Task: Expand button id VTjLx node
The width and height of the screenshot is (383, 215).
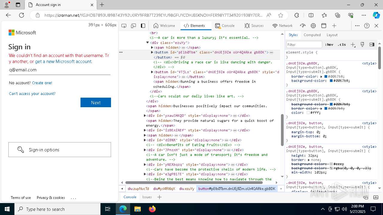Action: 152,72
